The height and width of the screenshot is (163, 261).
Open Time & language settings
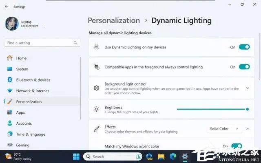(x=42, y=134)
